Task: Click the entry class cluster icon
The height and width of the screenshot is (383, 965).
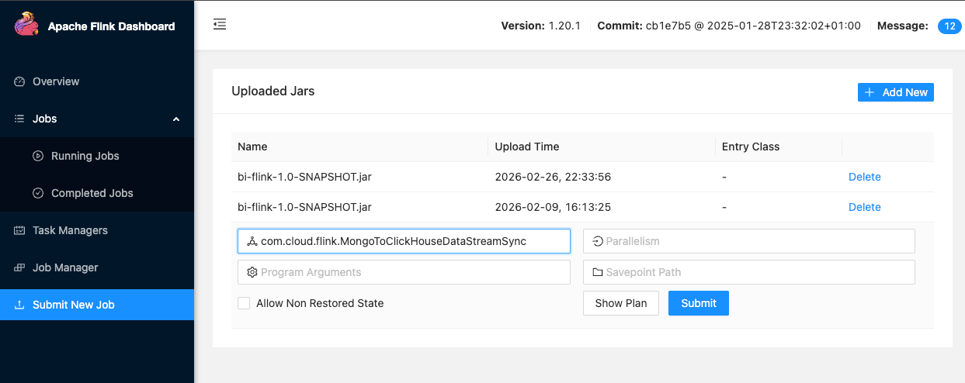Action: pyautogui.click(x=252, y=241)
